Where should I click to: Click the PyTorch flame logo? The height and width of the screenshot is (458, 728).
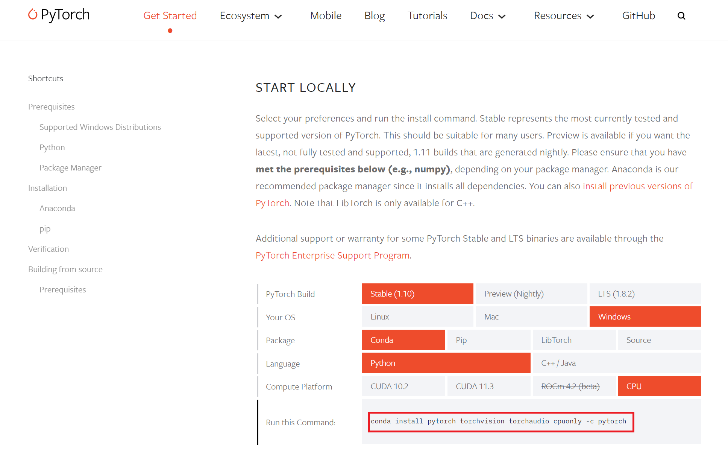(x=33, y=15)
